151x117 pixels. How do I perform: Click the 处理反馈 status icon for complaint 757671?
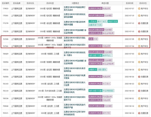coord(139,113)
